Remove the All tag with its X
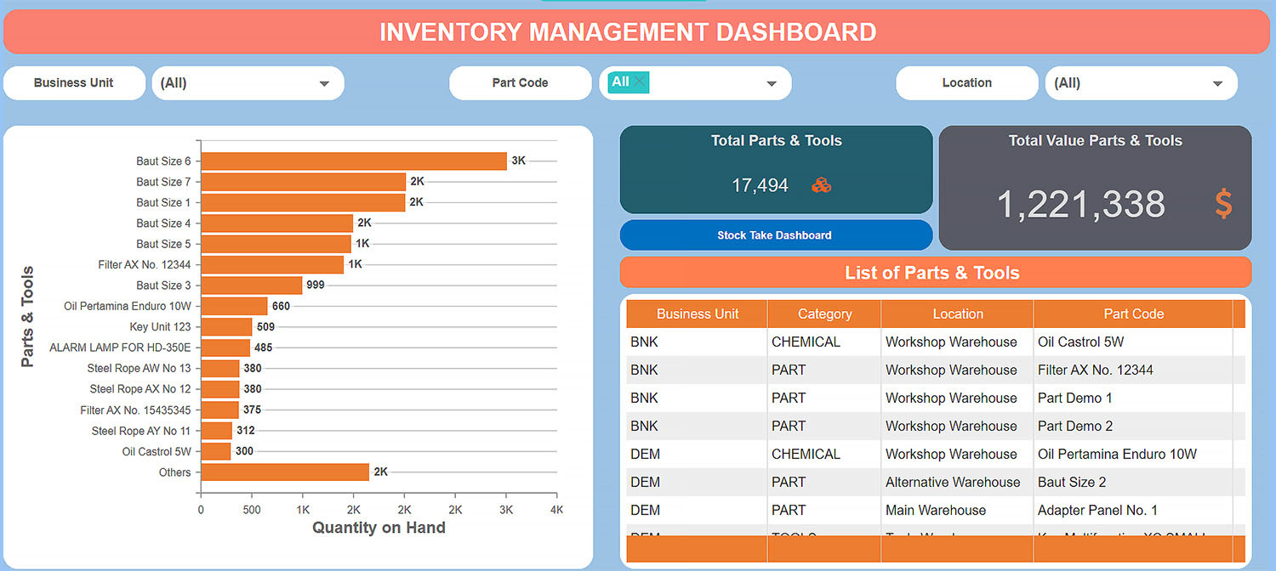The image size is (1276, 571). point(640,82)
